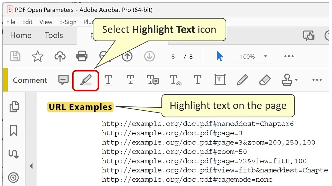
Task: Add a sticky note comment
Action: [x=63, y=80]
